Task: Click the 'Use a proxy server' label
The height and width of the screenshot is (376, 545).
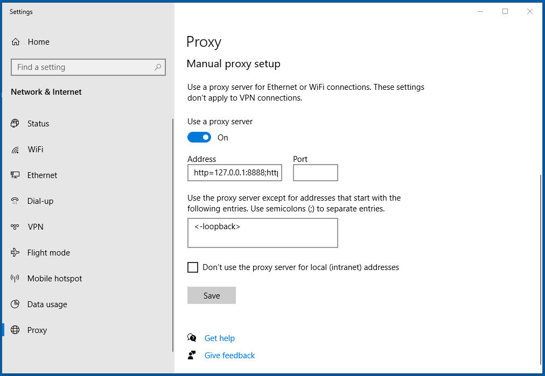Action: 220,122
